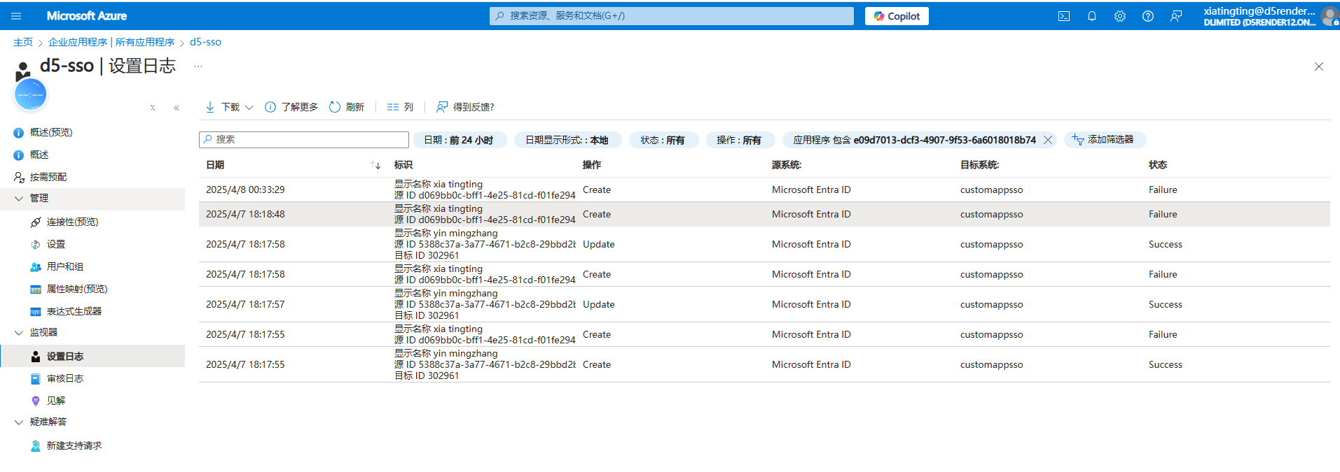Open log entry 2025/4/7 18:17:57

tap(764, 304)
